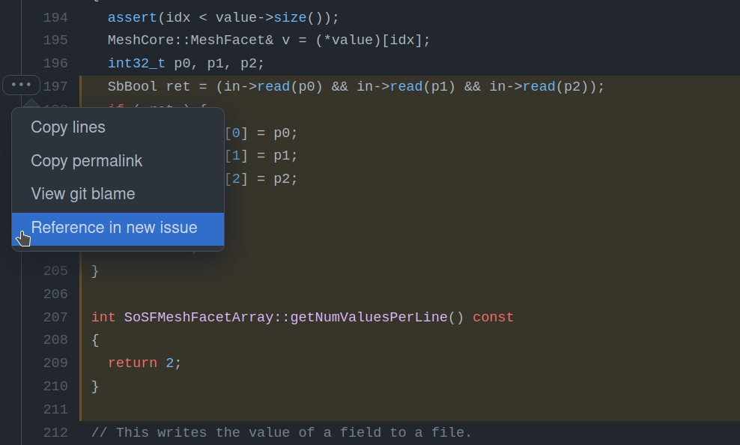Image resolution: width=740 pixels, height=445 pixels.
Task: Click the "return 2;" statement
Action: pyautogui.click(x=144, y=363)
